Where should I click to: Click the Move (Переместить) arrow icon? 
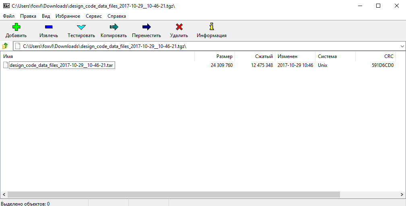(146, 27)
